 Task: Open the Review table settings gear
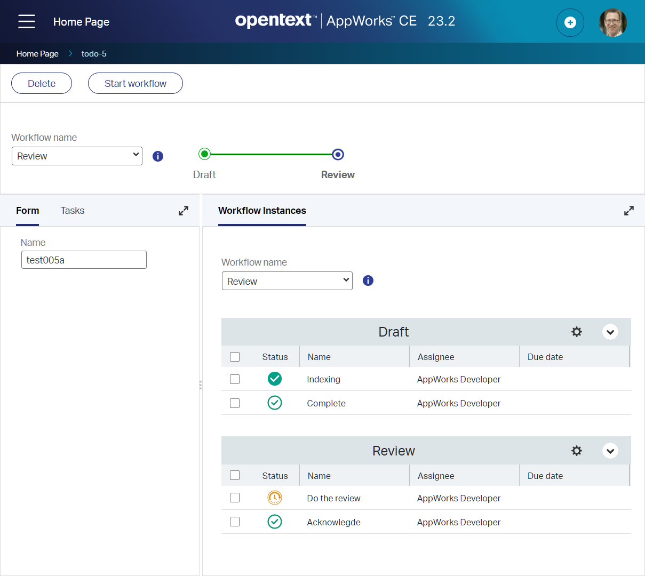pyautogui.click(x=577, y=451)
